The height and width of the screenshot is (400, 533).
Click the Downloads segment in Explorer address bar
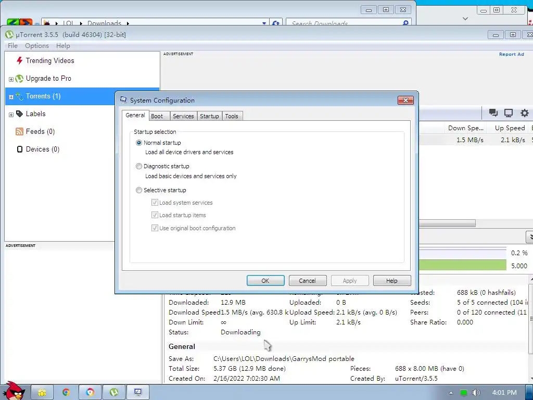(104, 23)
